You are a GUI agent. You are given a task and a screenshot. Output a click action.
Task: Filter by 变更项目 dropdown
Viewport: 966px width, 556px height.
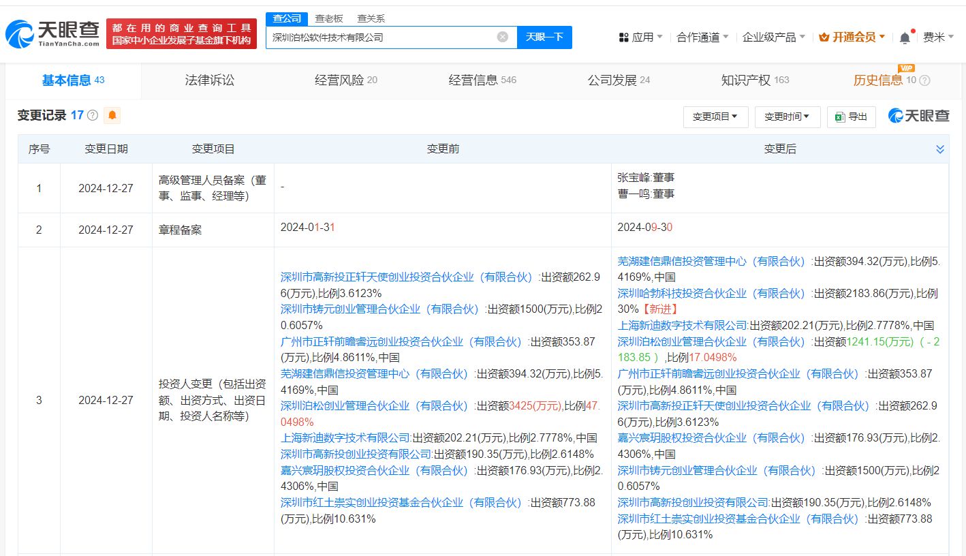715,117
